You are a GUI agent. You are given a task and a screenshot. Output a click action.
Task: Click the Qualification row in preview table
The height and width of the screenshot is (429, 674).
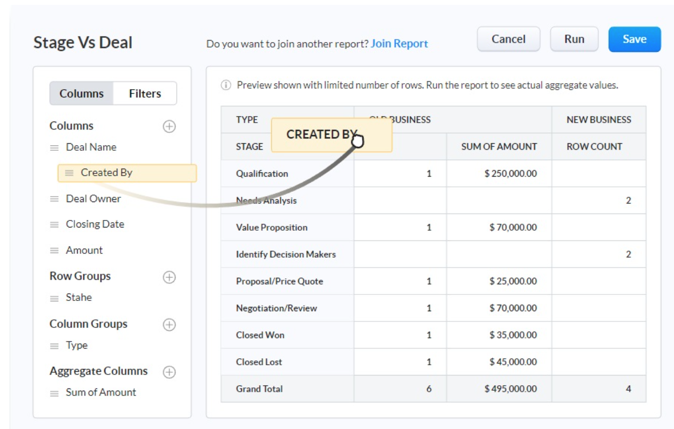[262, 173]
